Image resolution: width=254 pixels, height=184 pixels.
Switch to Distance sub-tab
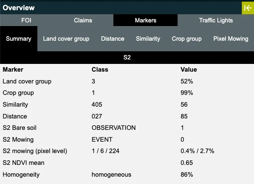(x=113, y=39)
